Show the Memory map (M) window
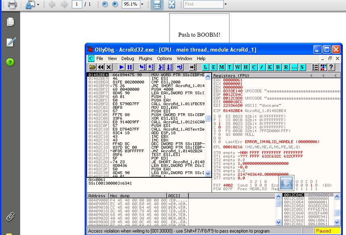 tap(221, 67)
